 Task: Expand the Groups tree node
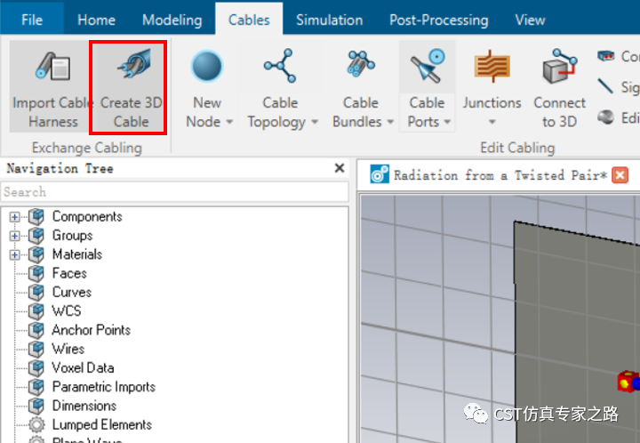pyautogui.click(x=14, y=236)
